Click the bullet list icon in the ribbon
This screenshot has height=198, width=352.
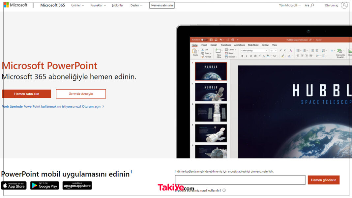point(298,51)
